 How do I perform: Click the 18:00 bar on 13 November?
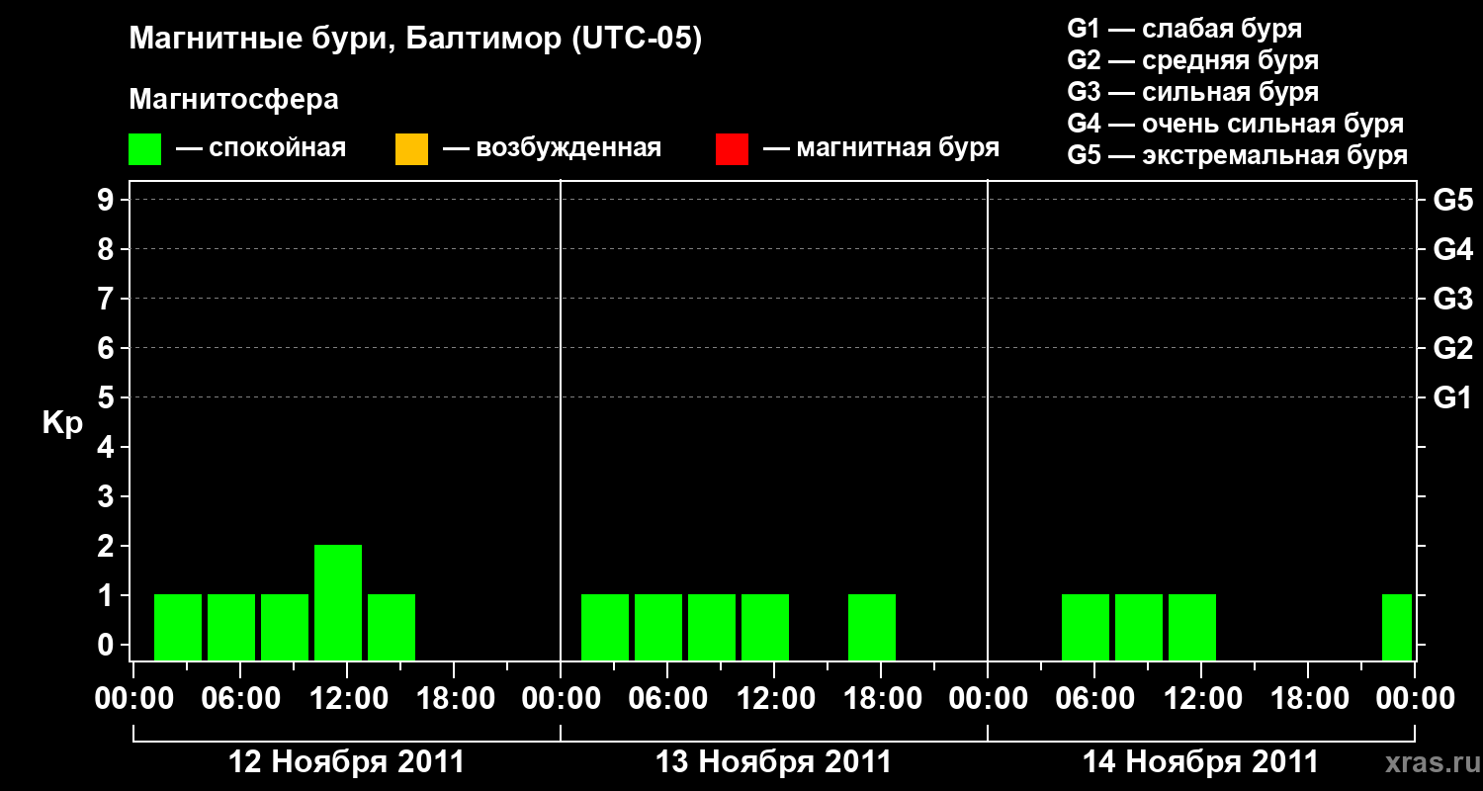pos(872,627)
